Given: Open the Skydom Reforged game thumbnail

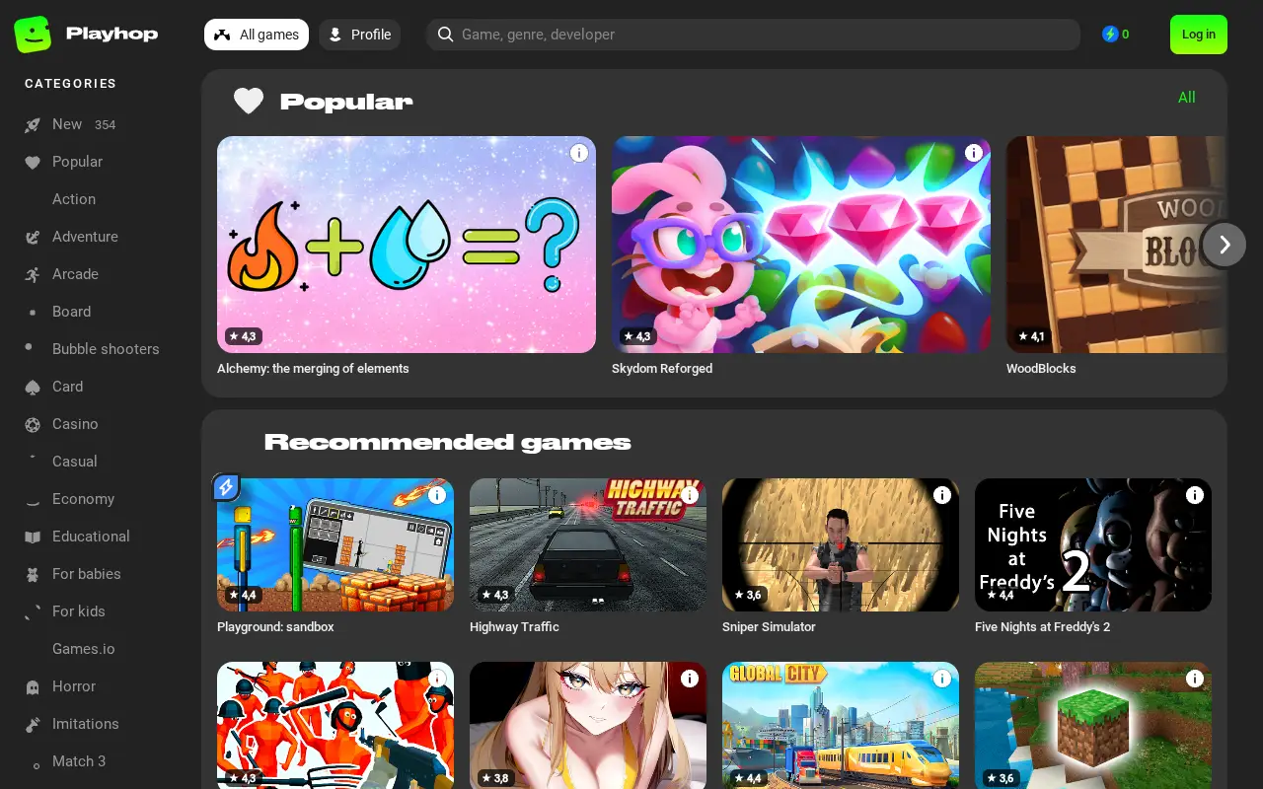Looking at the screenshot, I should point(801,245).
